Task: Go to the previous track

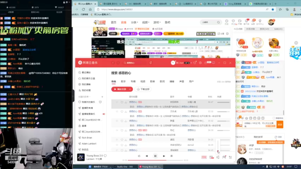Action: pyautogui.click(x=147, y=156)
